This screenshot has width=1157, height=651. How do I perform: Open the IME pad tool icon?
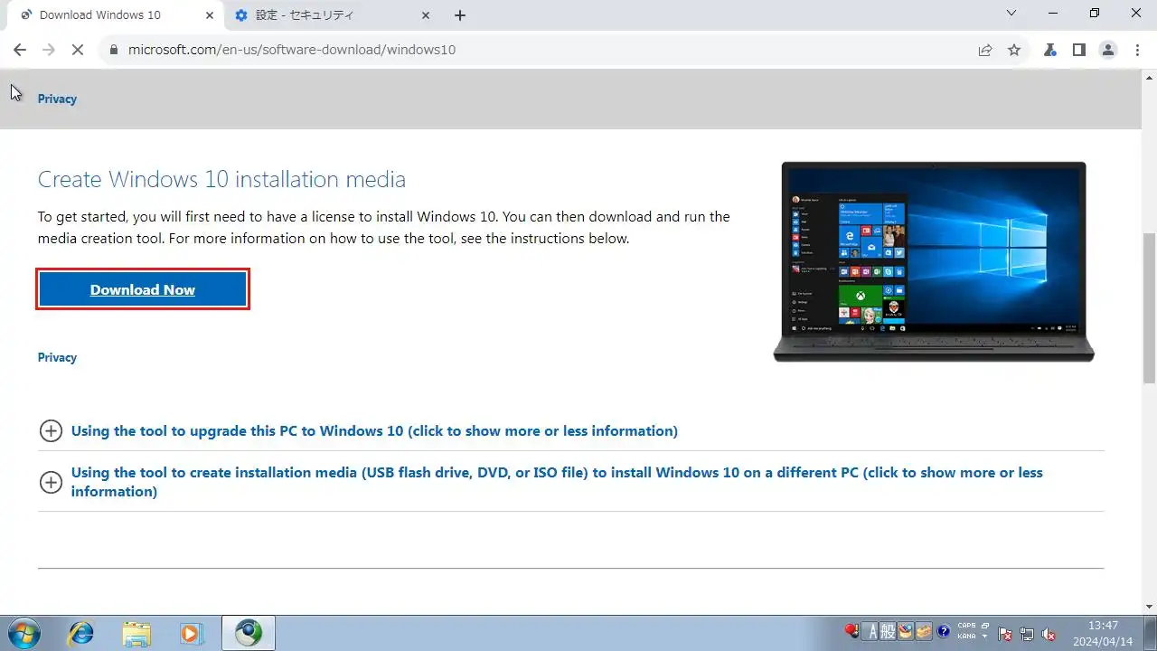(907, 631)
